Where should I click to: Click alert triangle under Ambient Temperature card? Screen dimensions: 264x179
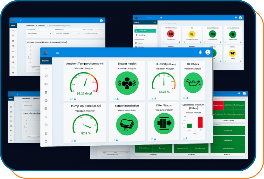75,99
